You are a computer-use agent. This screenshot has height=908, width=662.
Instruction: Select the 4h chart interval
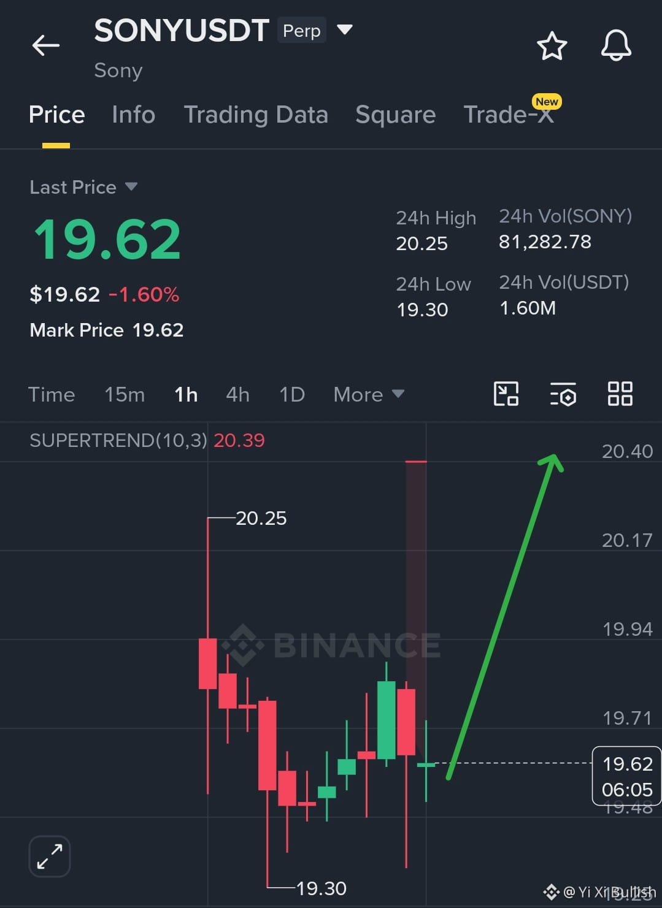[x=237, y=394]
